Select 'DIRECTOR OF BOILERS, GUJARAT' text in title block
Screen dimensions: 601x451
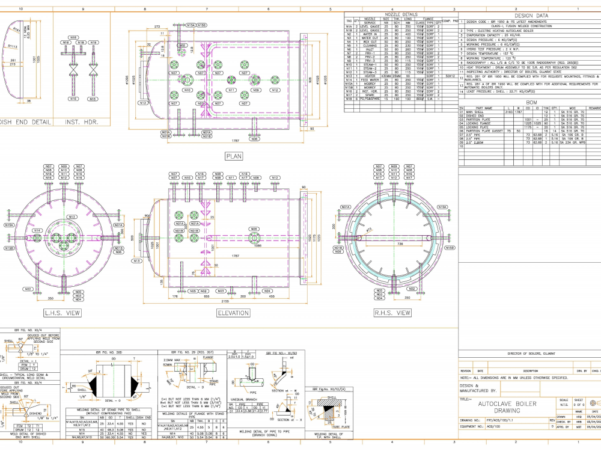pyautogui.click(x=531, y=354)
